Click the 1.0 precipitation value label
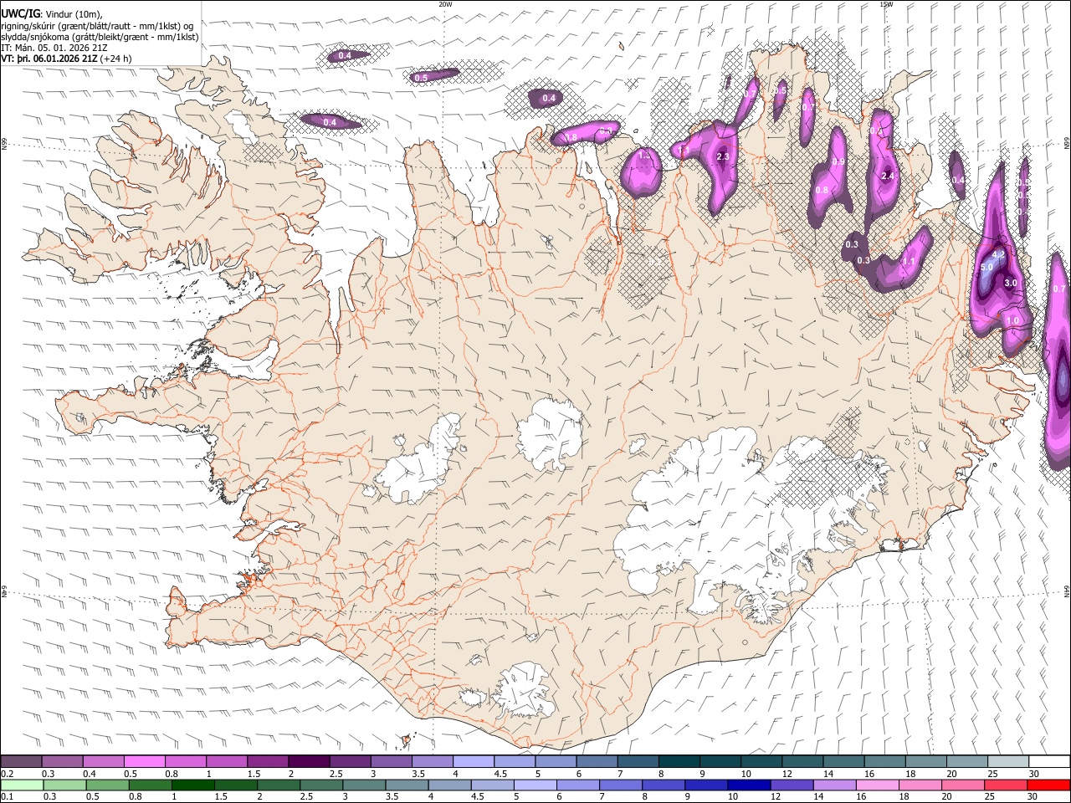Viewport: 1071px width, 803px height. 1012,321
